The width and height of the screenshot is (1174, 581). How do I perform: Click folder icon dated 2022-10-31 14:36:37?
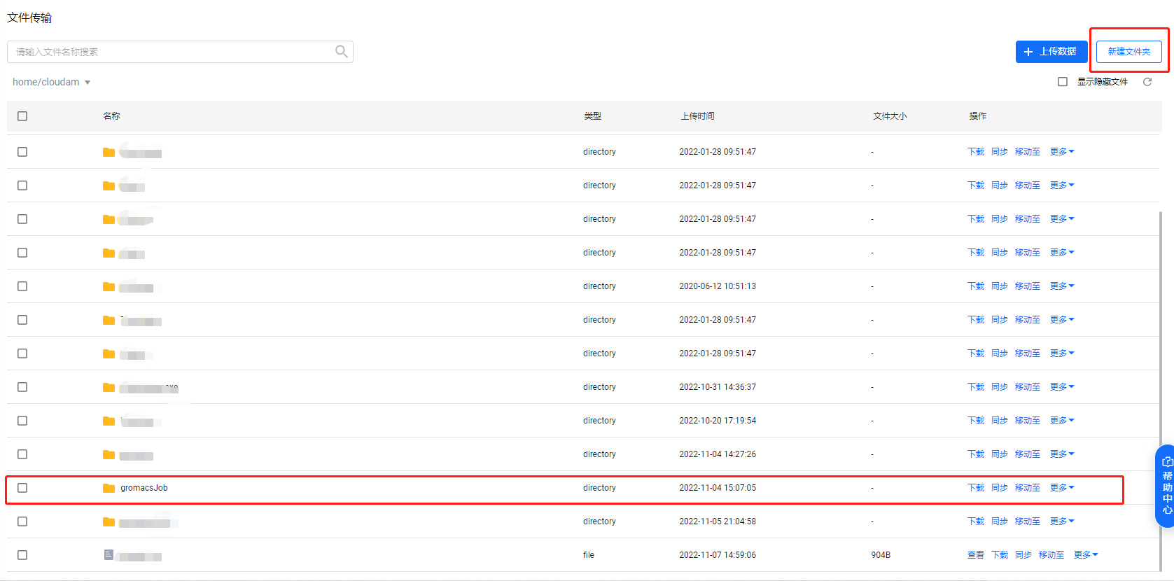point(109,387)
